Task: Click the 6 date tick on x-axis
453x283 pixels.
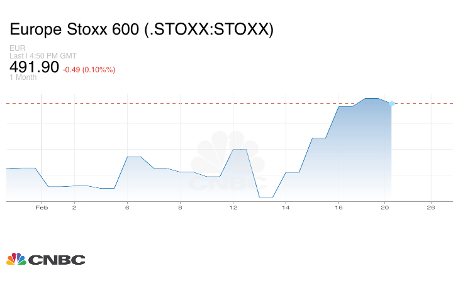Action: pos(127,207)
